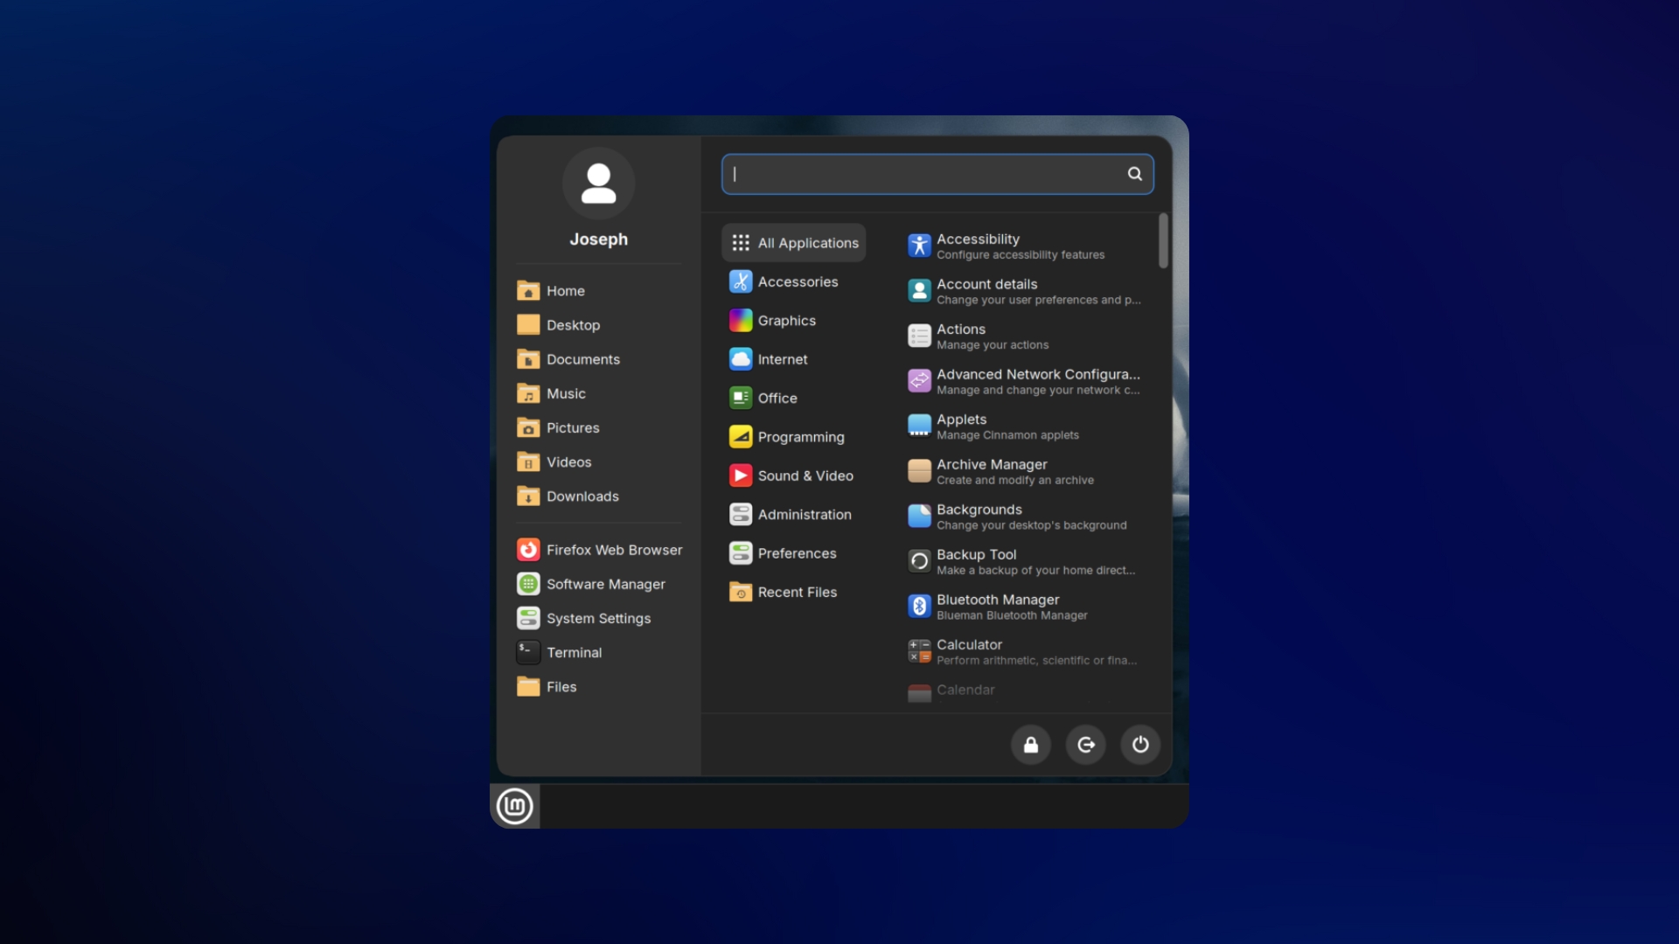Open the Videos folder icon

click(x=528, y=462)
